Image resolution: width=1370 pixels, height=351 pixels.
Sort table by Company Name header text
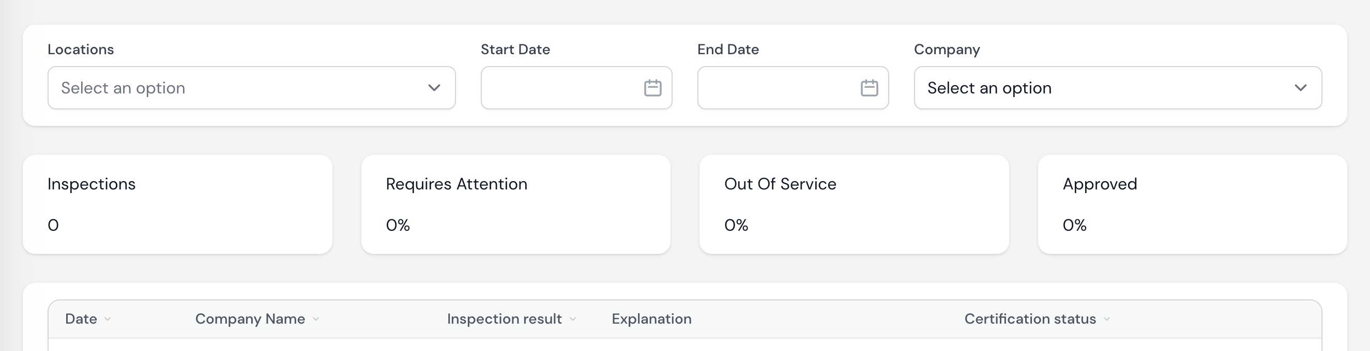[x=250, y=318]
